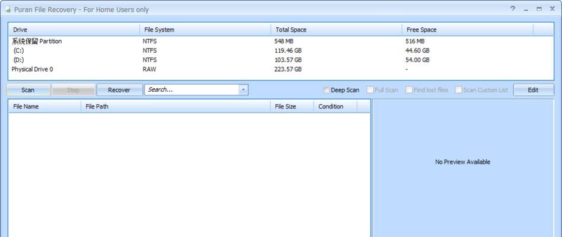
Task: Click the 44.60 GB free space value
Action: (x=417, y=50)
